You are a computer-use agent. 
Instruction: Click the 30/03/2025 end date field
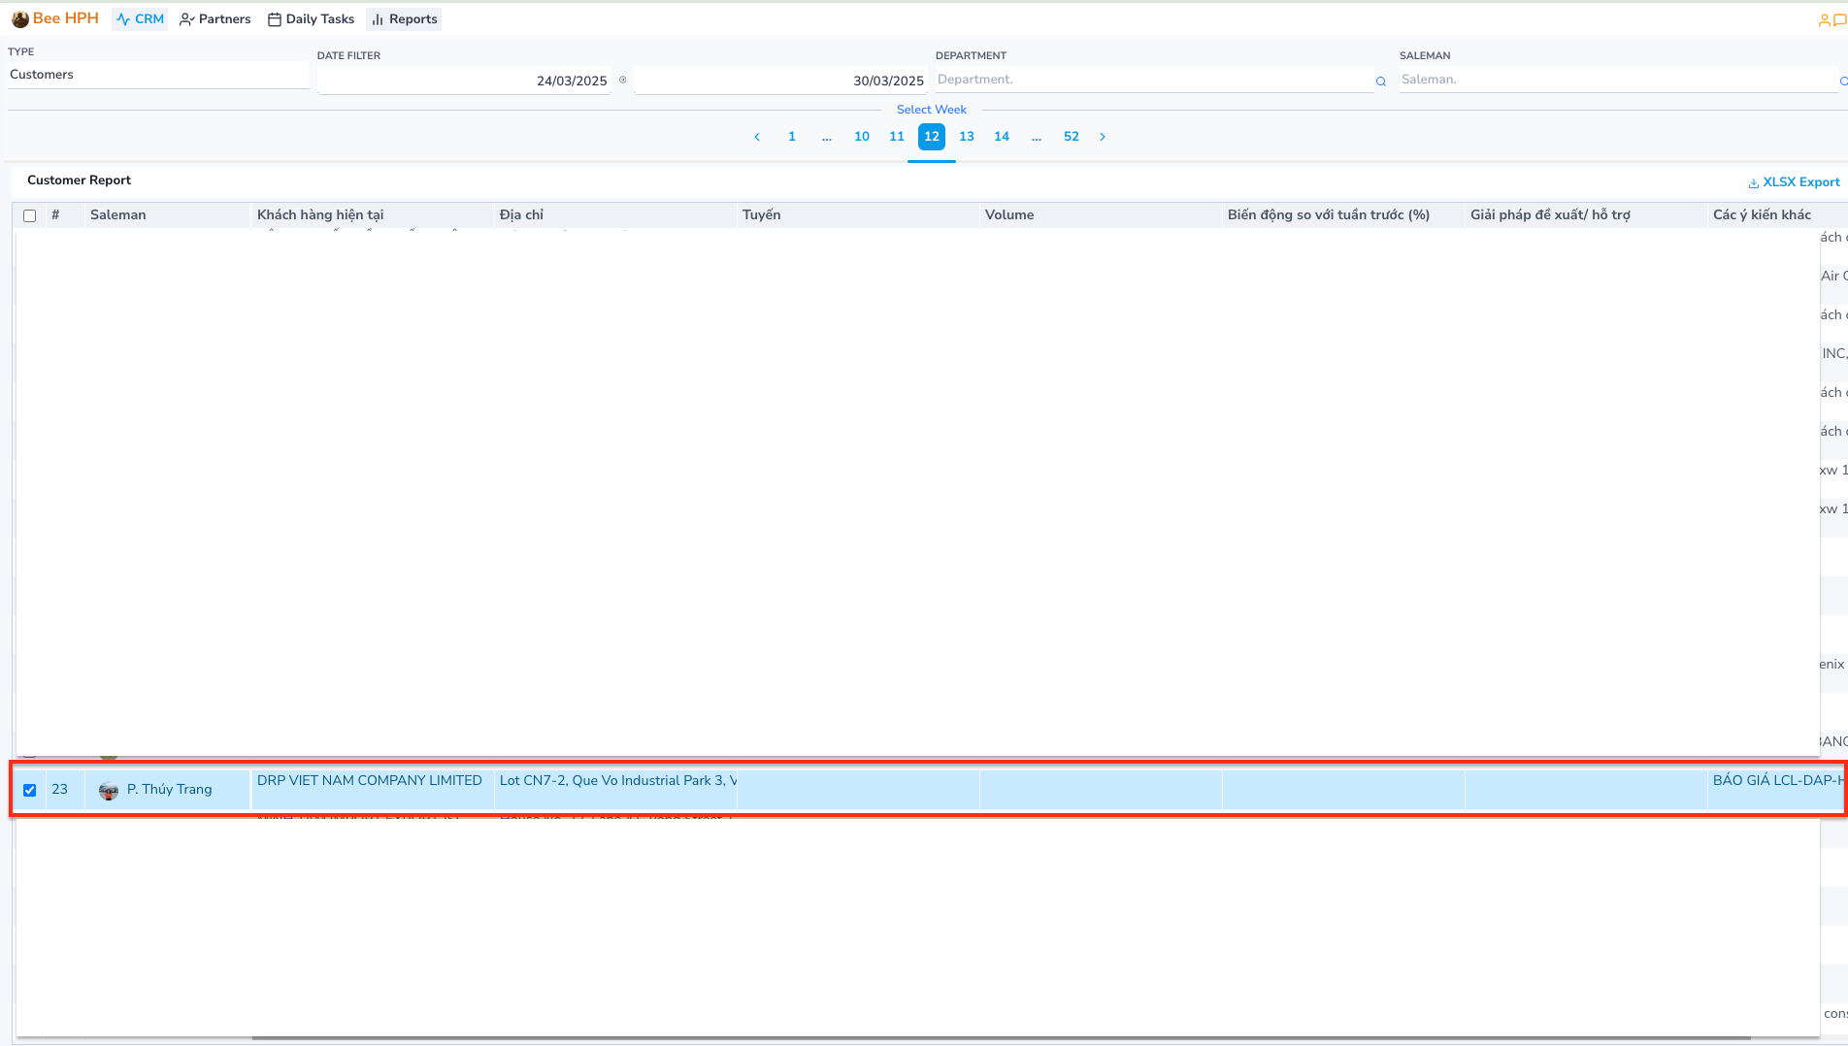tap(780, 81)
